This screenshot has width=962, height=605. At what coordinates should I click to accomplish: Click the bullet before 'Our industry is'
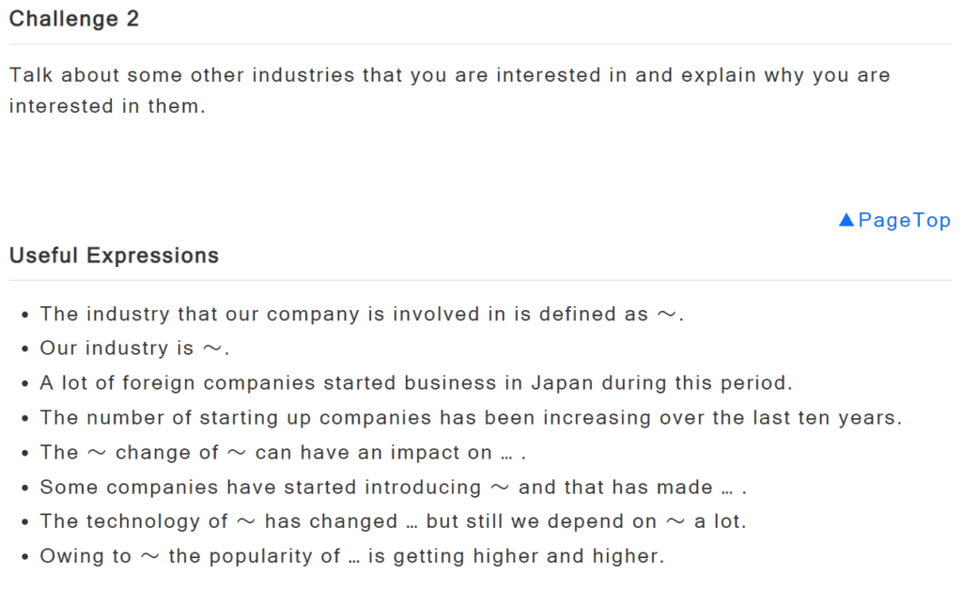(x=24, y=349)
